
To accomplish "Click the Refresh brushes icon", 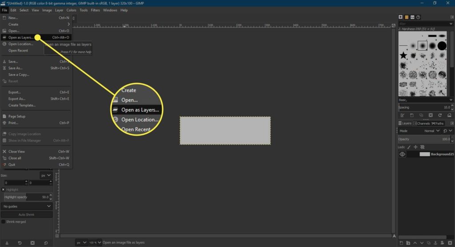I will [x=440, y=115].
